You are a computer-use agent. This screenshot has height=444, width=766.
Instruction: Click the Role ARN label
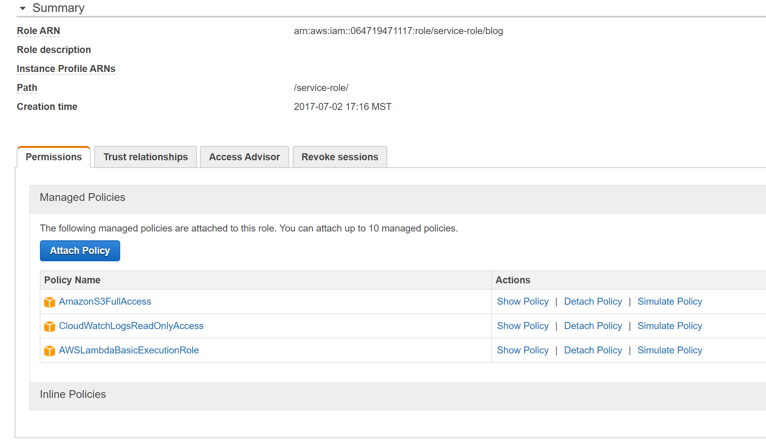coord(38,31)
